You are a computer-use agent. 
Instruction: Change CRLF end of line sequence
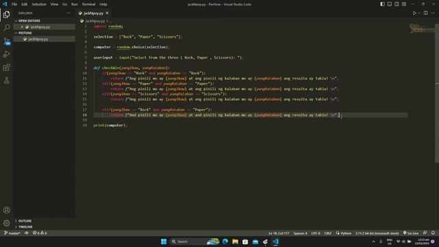[328, 233]
